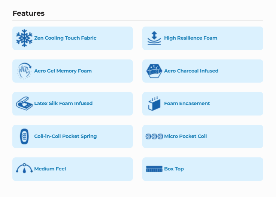Click the Foam Encasement text label

click(187, 104)
